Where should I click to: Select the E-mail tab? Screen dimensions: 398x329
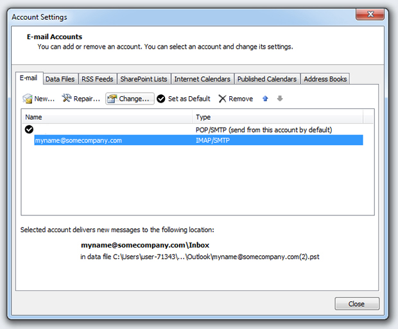click(x=29, y=78)
